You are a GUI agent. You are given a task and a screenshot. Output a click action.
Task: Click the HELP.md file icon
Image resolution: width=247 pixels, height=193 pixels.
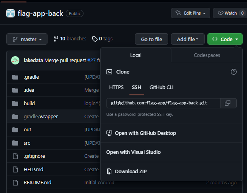(15, 169)
